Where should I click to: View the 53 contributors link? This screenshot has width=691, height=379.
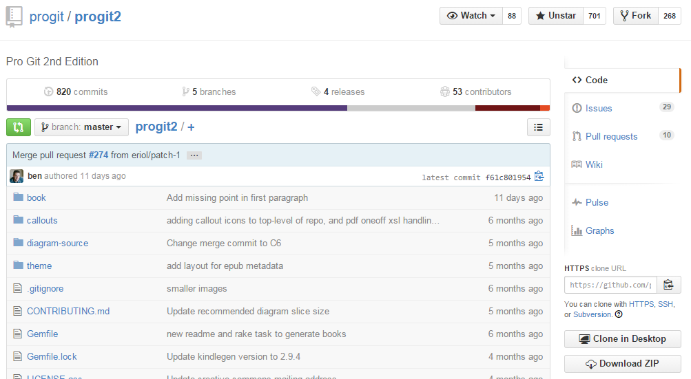point(475,91)
